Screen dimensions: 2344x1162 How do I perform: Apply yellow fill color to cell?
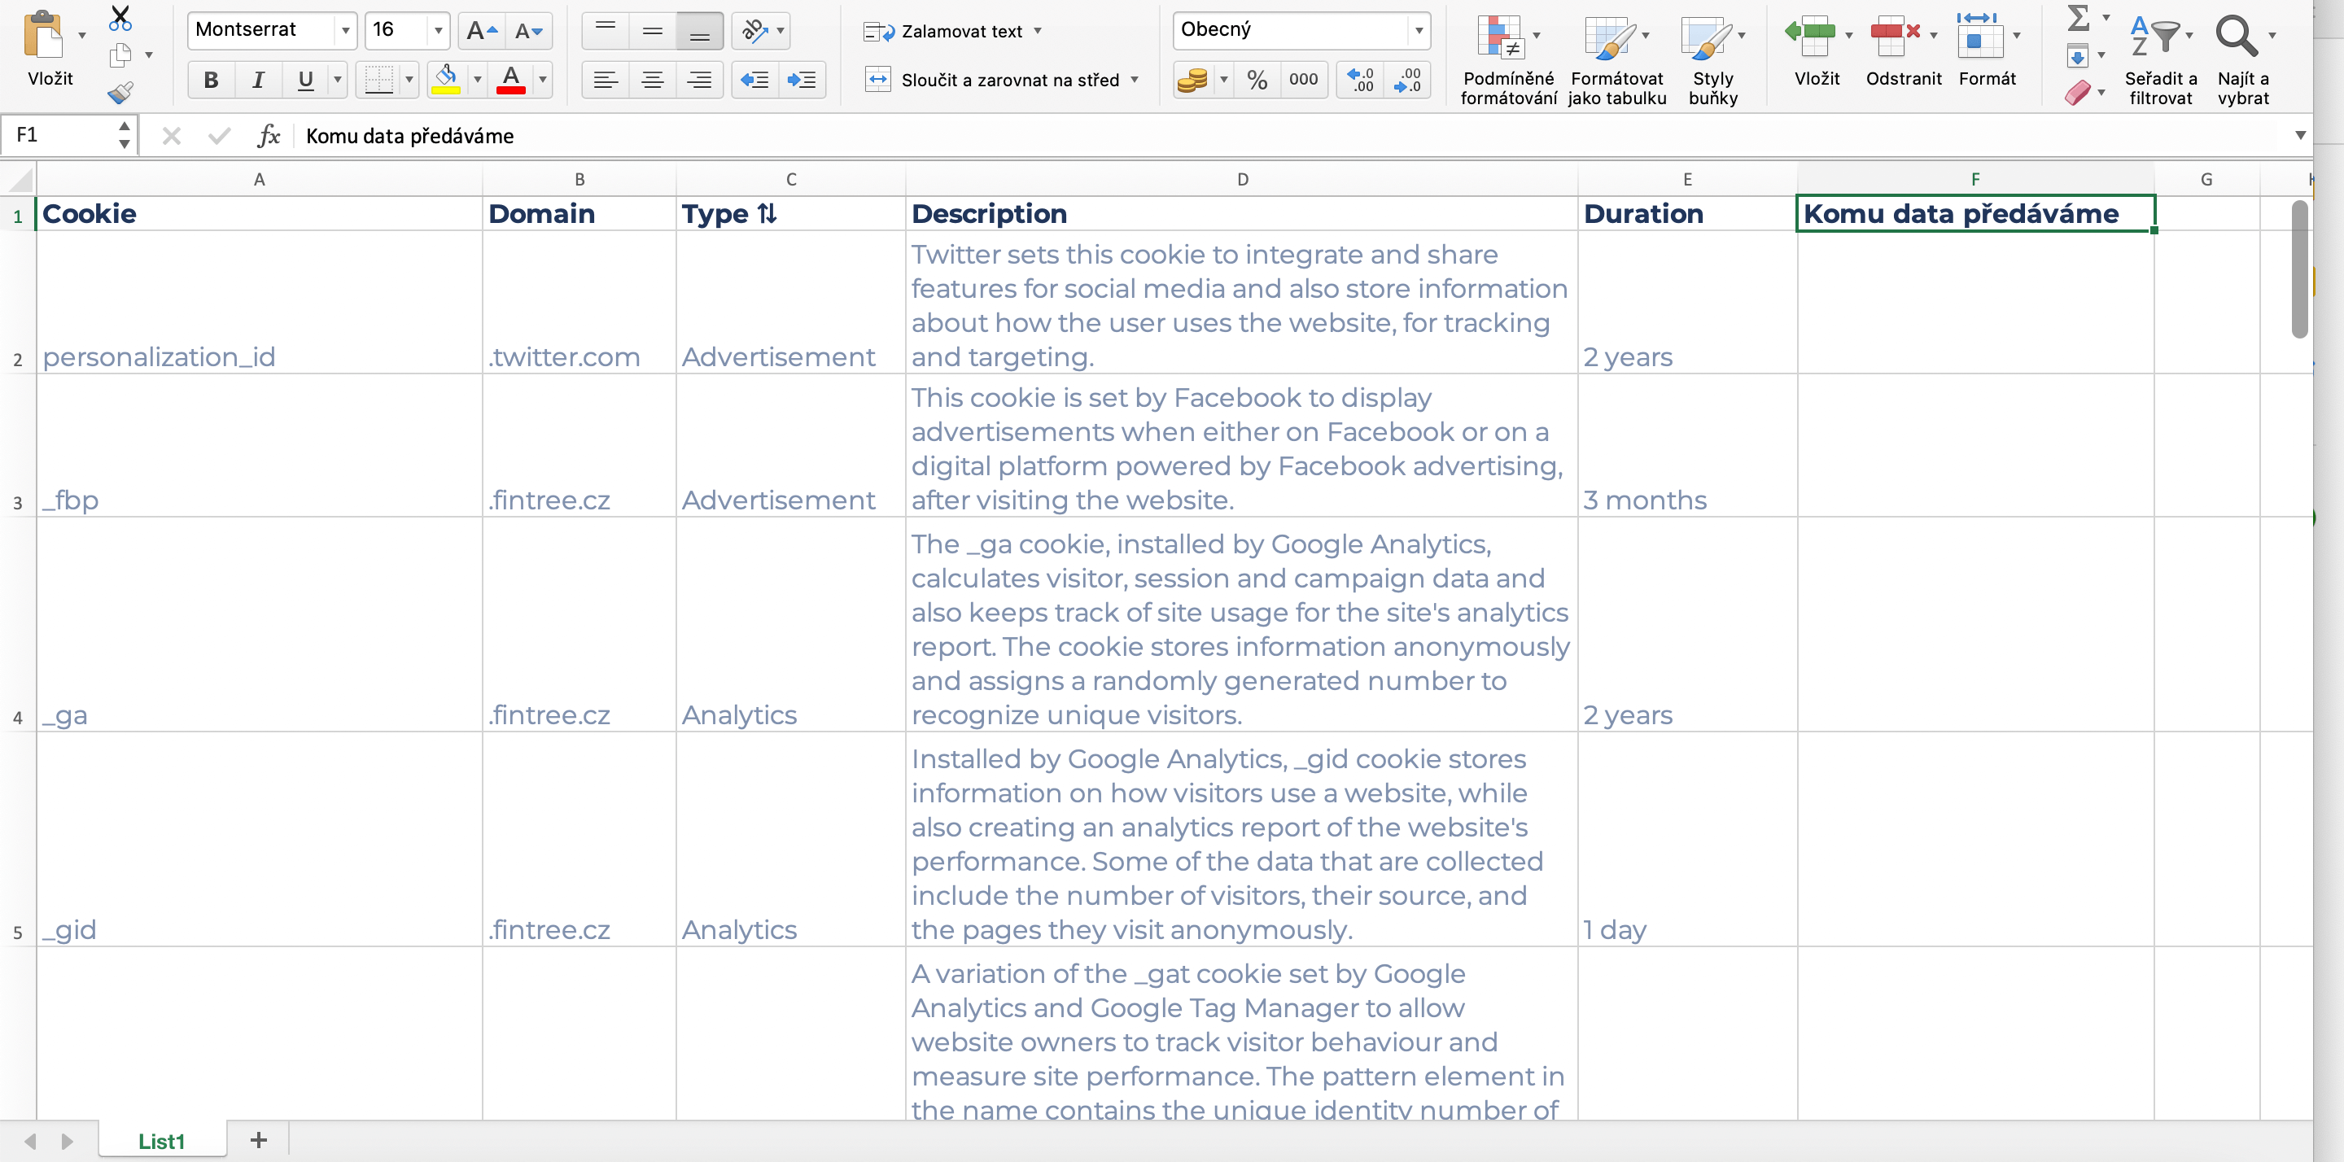click(446, 80)
